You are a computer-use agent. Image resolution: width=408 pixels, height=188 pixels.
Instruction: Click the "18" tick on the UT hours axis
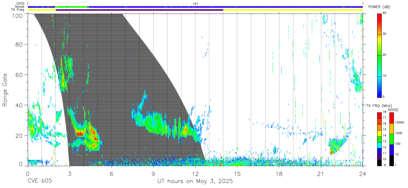[x=279, y=173]
